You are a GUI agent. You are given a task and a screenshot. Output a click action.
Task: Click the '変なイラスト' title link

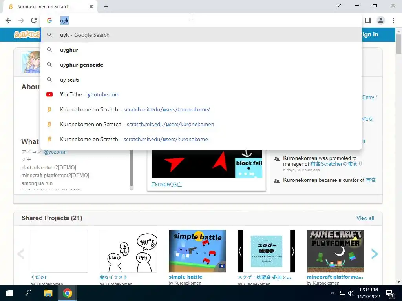coord(113,277)
